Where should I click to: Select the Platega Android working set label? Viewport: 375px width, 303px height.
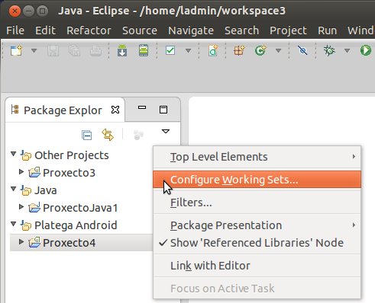coord(76,225)
